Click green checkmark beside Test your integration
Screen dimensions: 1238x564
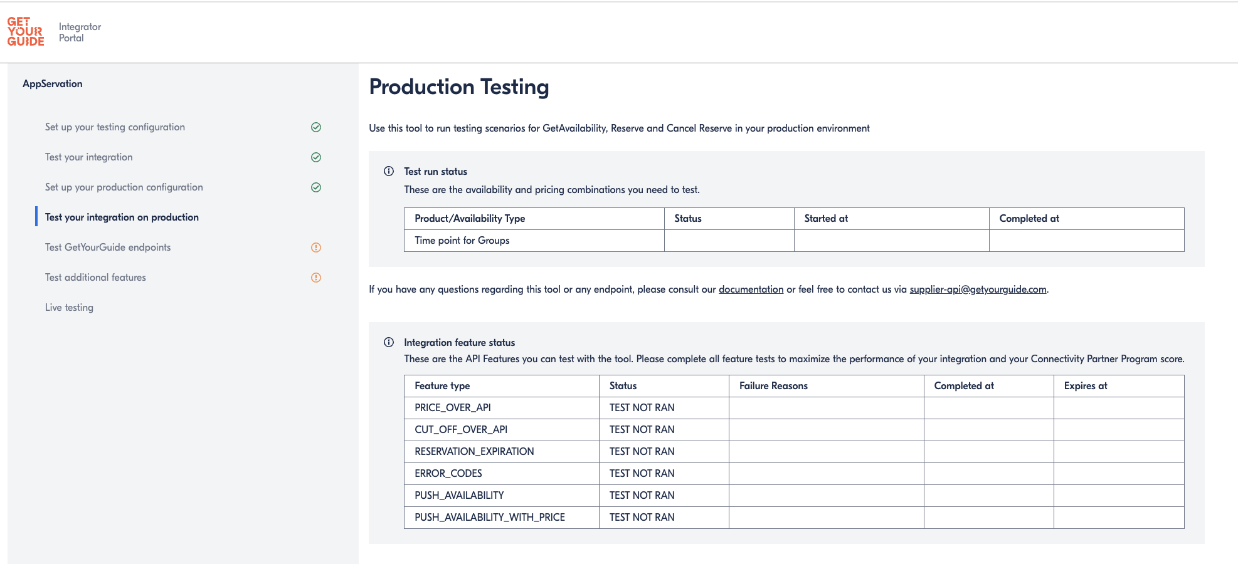[316, 157]
